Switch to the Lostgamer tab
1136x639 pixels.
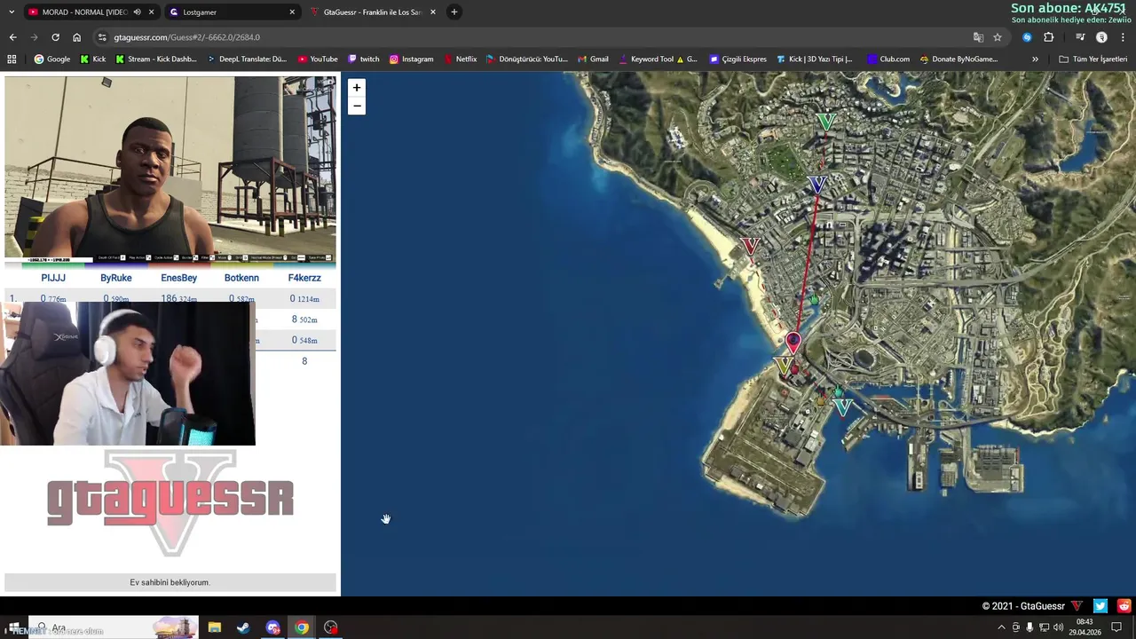click(231, 12)
